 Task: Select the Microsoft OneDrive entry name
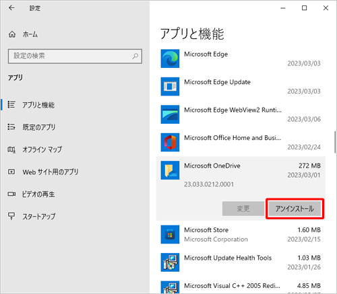tap(212, 166)
